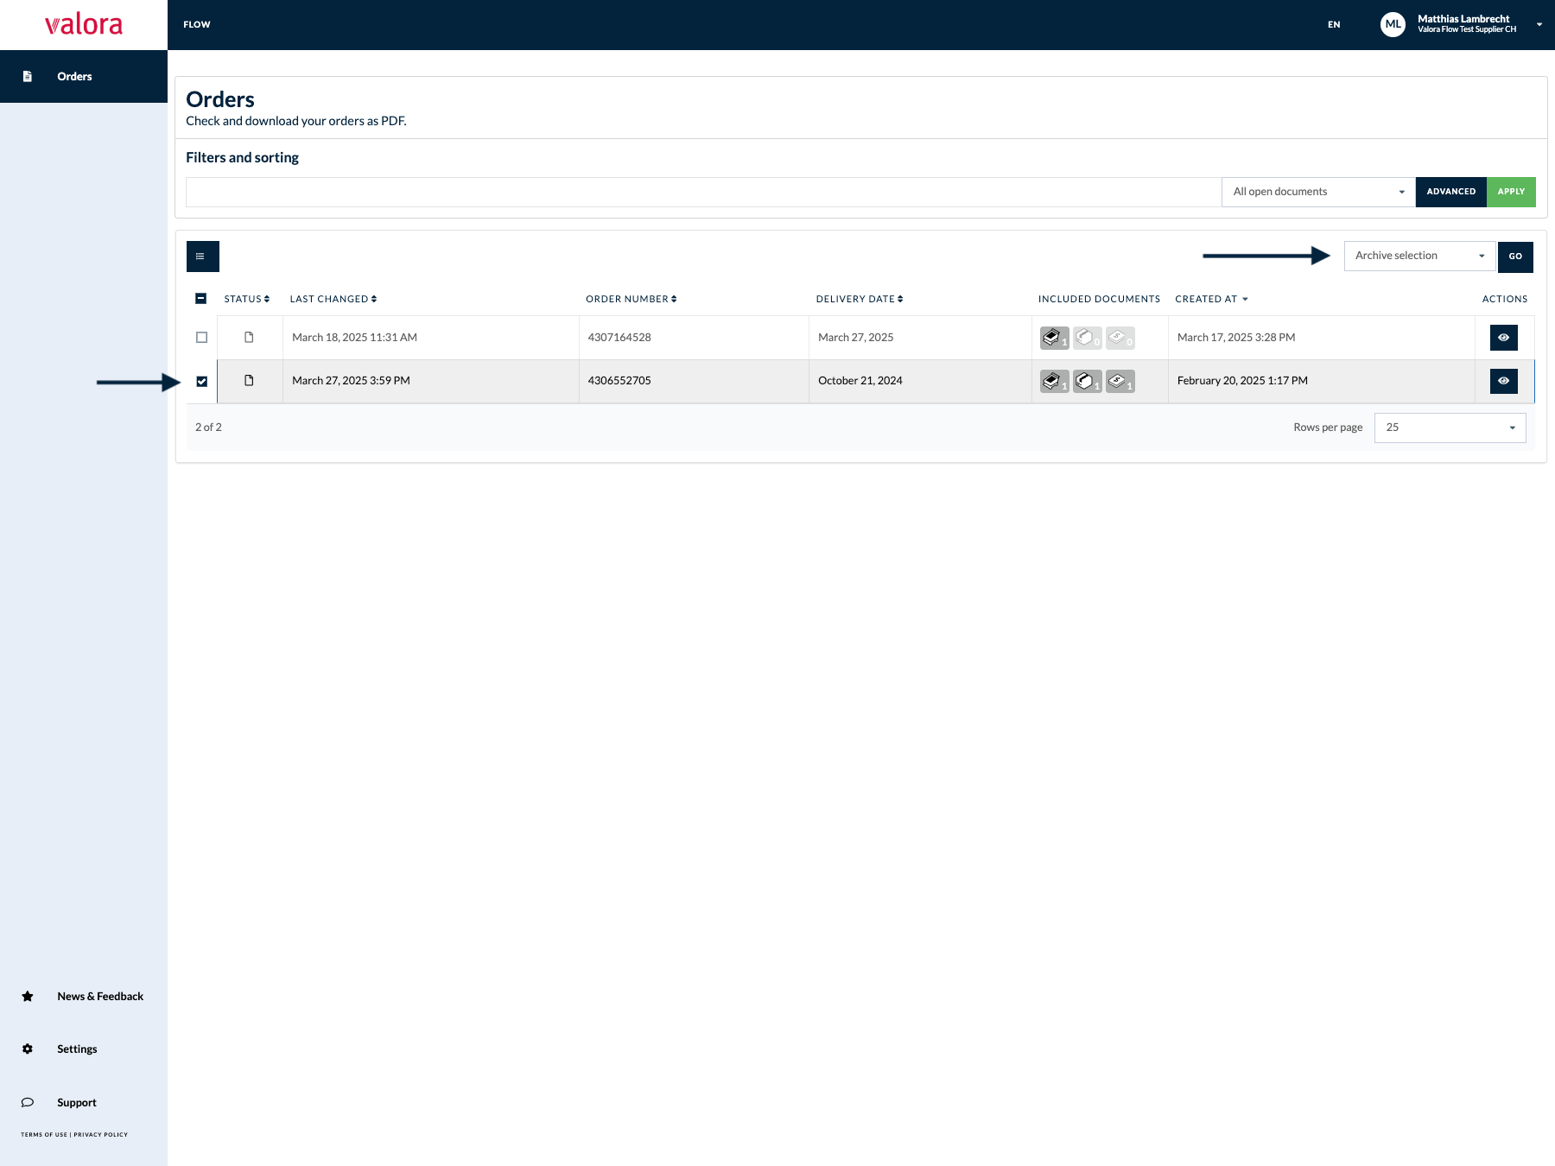
Task: Open the Orders sidebar item
Action: (x=84, y=76)
